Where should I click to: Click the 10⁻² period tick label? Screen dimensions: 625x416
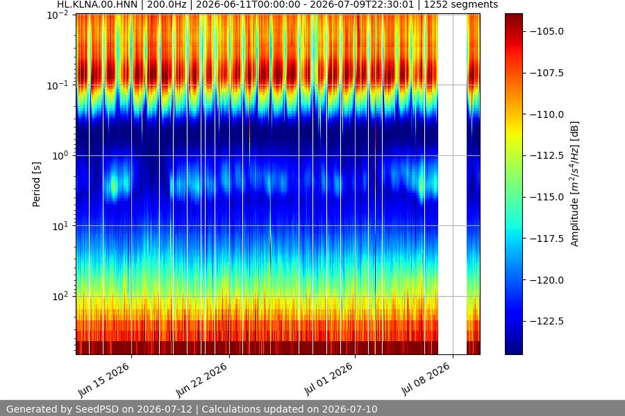point(58,15)
